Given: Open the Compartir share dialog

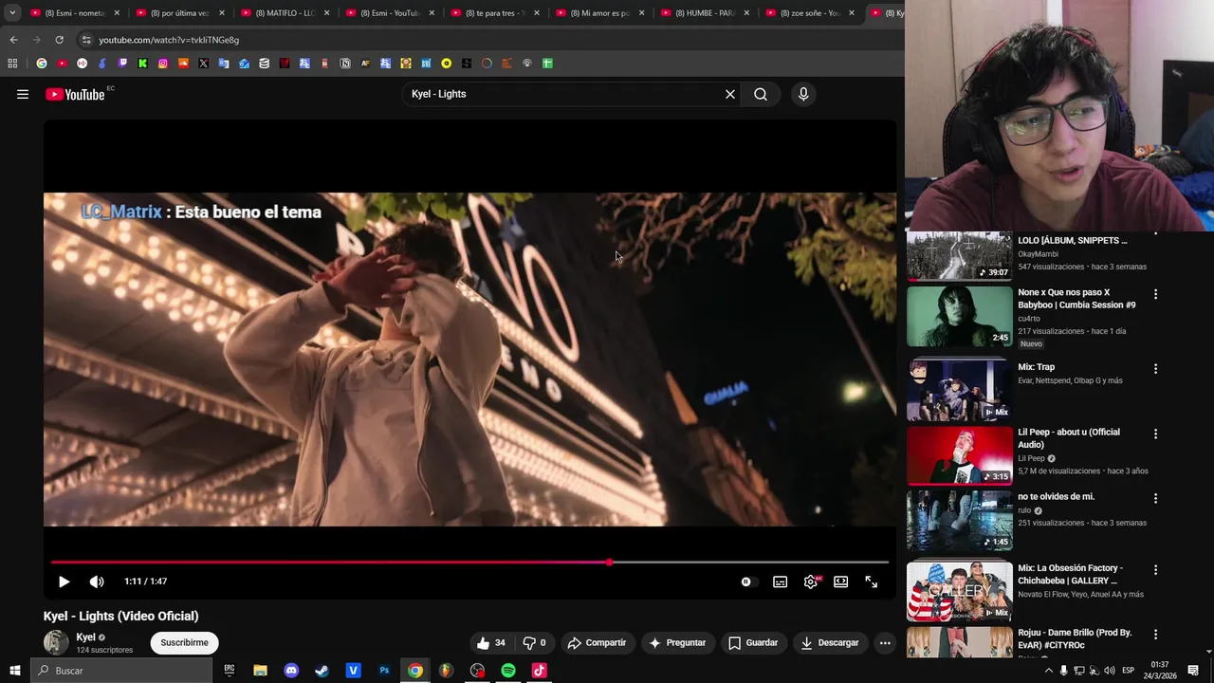Looking at the screenshot, I should click(x=597, y=642).
